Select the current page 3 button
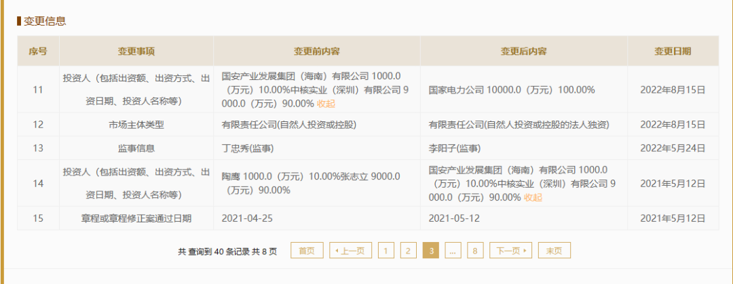This screenshot has height=284, width=733. pyautogui.click(x=430, y=251)
